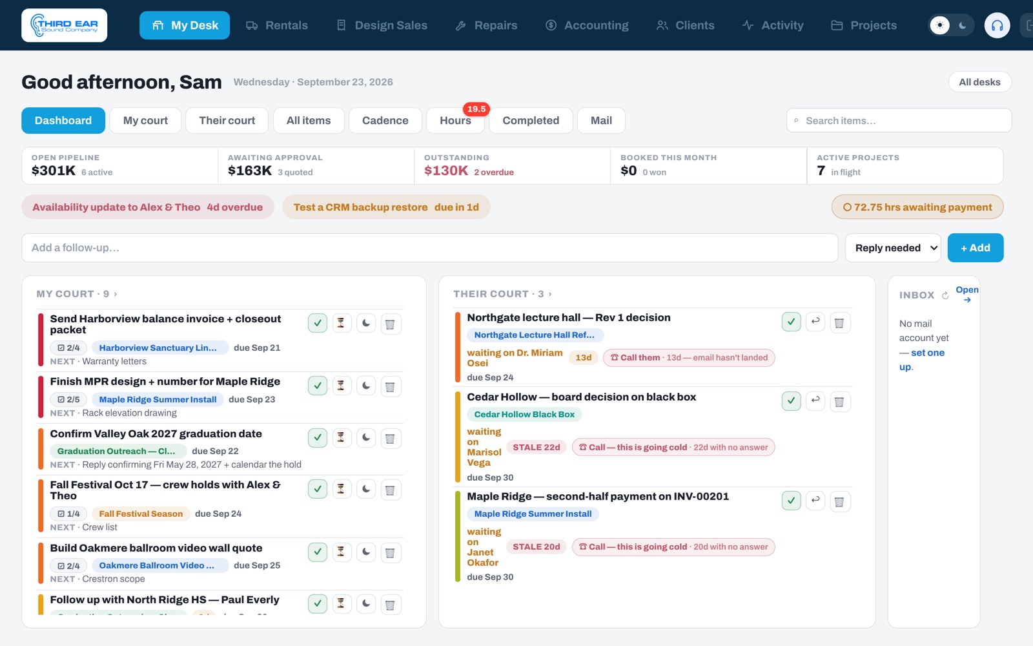Check off Build Oakmere ballroom video wall quote

318,552
